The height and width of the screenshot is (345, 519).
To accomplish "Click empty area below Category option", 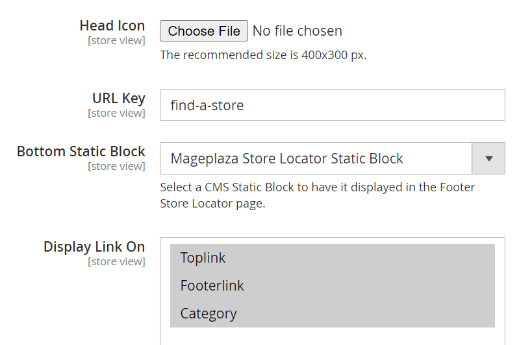I will click(332, 336).
